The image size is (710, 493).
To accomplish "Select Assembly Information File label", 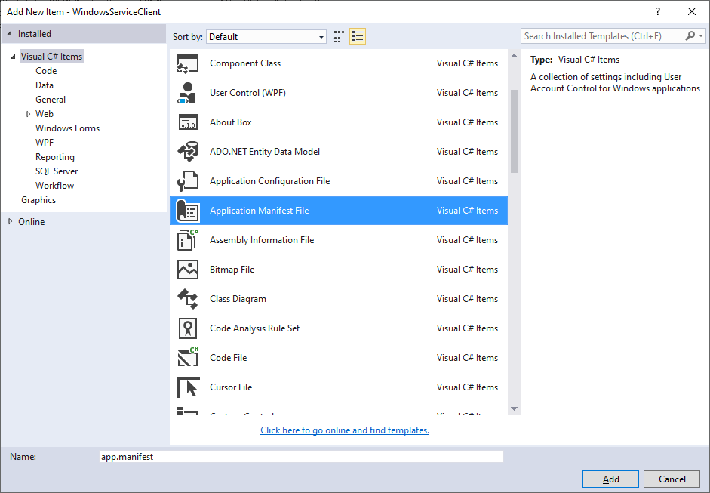I will 262,240.
